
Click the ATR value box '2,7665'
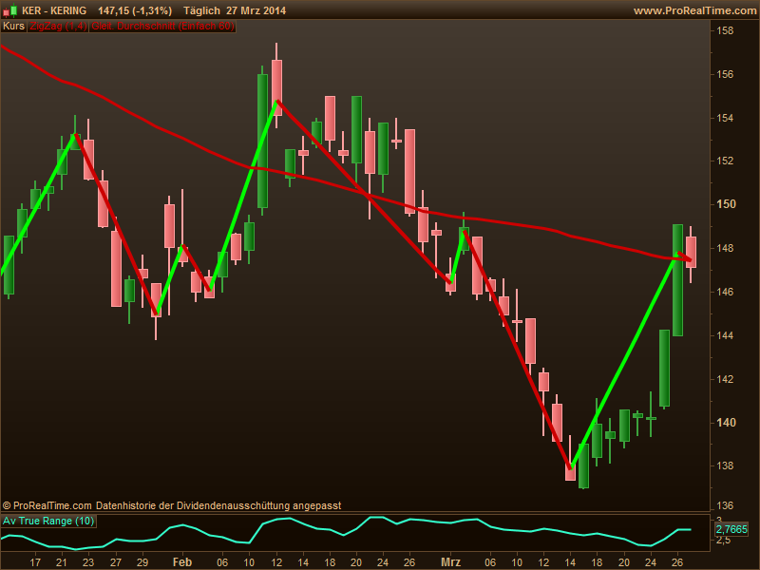(731, 529)
